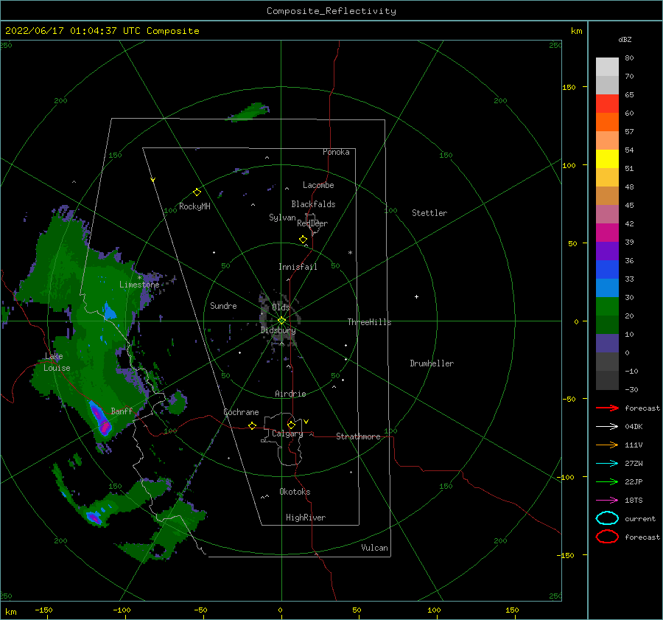The height and width of the screenshot is (620, 663).
Task: Click the Limestone label
Action: click(139, 285)
